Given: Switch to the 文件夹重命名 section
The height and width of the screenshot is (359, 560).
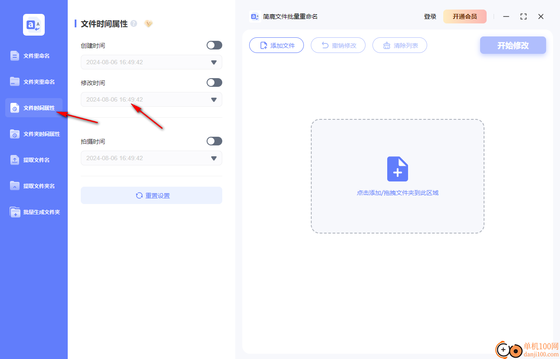Looking at the screenshot, I should pyautogui.click(x=34, y=82).
